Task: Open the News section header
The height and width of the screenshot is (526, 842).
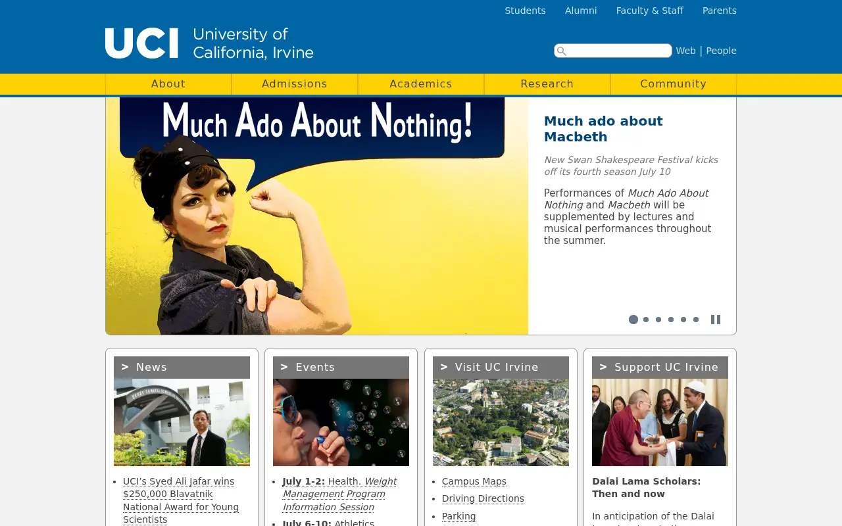Action: click(x=182, y=368)
